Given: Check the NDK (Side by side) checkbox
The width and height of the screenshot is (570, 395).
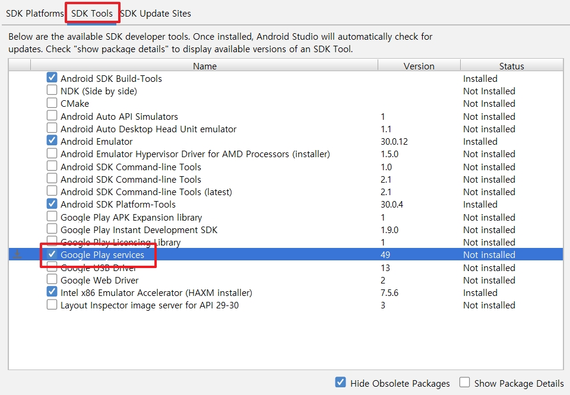Looking at the screenshot, I should (52, 90).
